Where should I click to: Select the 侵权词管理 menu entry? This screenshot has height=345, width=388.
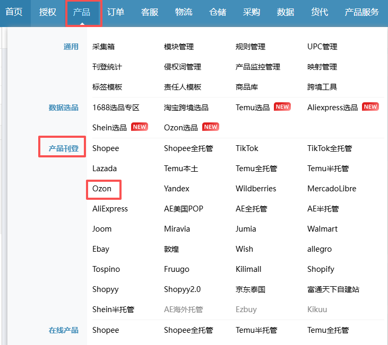point(183,67)
